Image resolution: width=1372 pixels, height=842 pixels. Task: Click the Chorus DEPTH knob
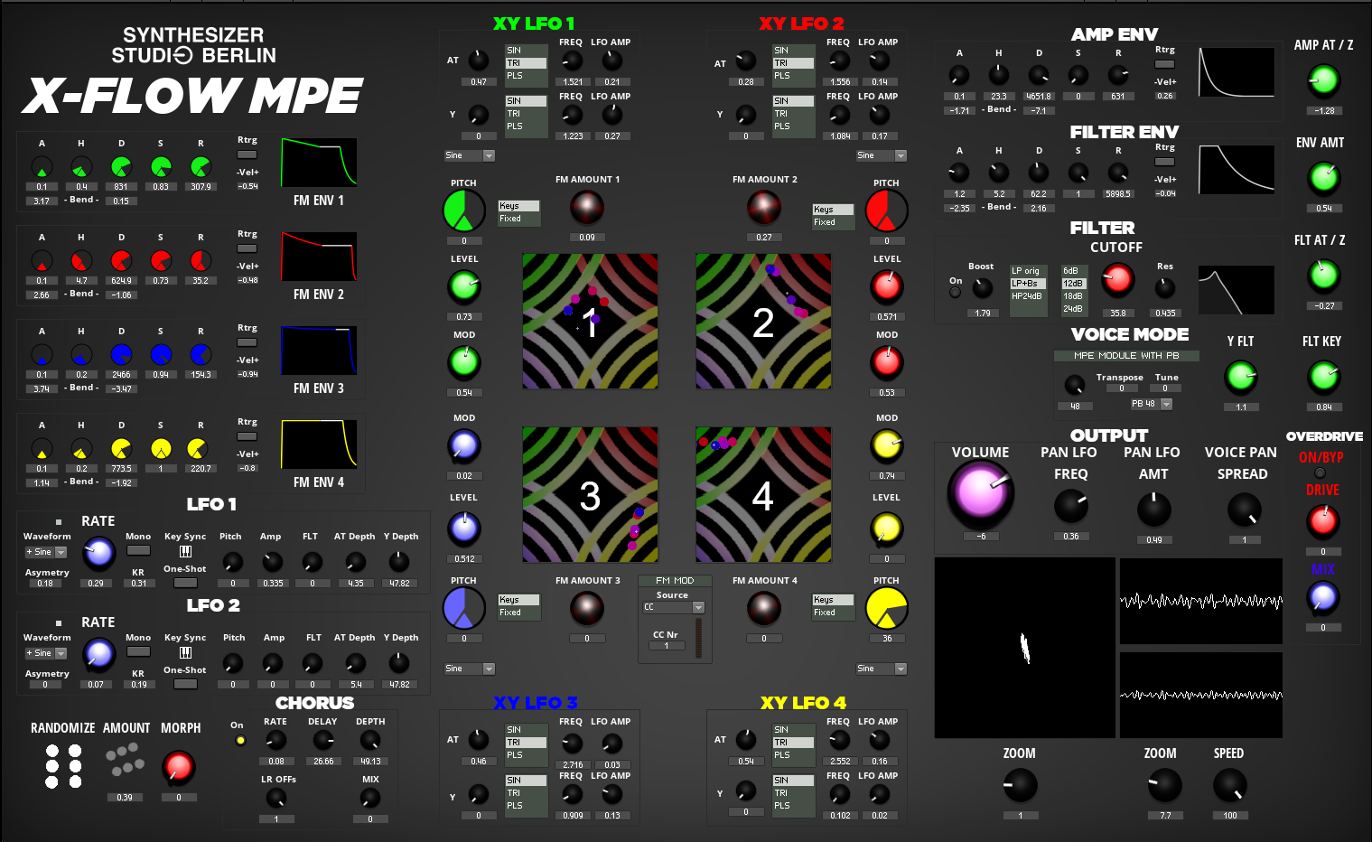tap(369, 741)
